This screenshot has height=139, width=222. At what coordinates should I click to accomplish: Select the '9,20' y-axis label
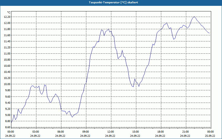[8, 109]
